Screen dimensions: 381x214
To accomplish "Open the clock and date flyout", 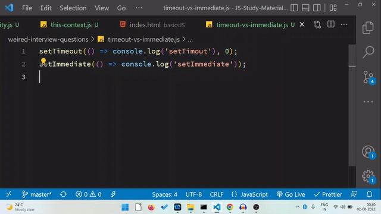I will pyautogui.click(x=366, y=207).
